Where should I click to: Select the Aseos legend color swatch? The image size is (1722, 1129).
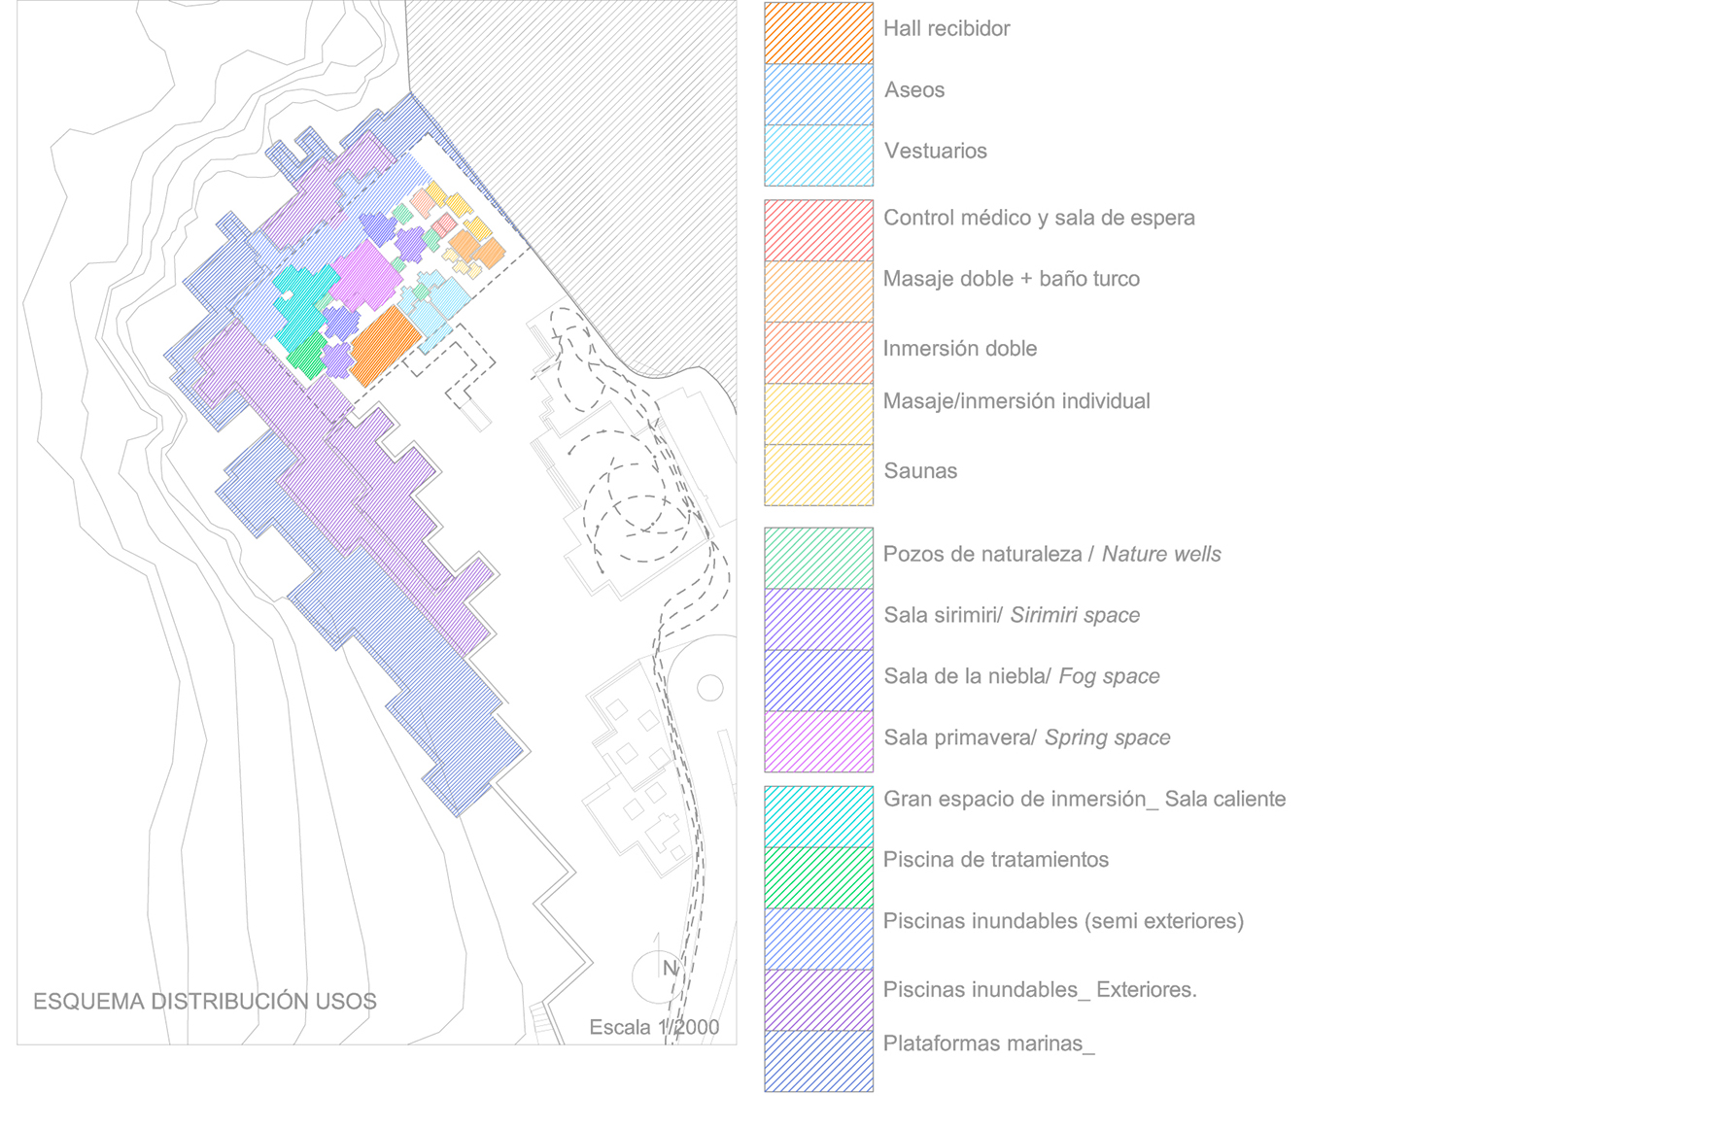(818, 94)
